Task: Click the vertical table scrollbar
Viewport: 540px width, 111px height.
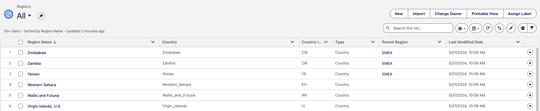Action: [538, 78]
